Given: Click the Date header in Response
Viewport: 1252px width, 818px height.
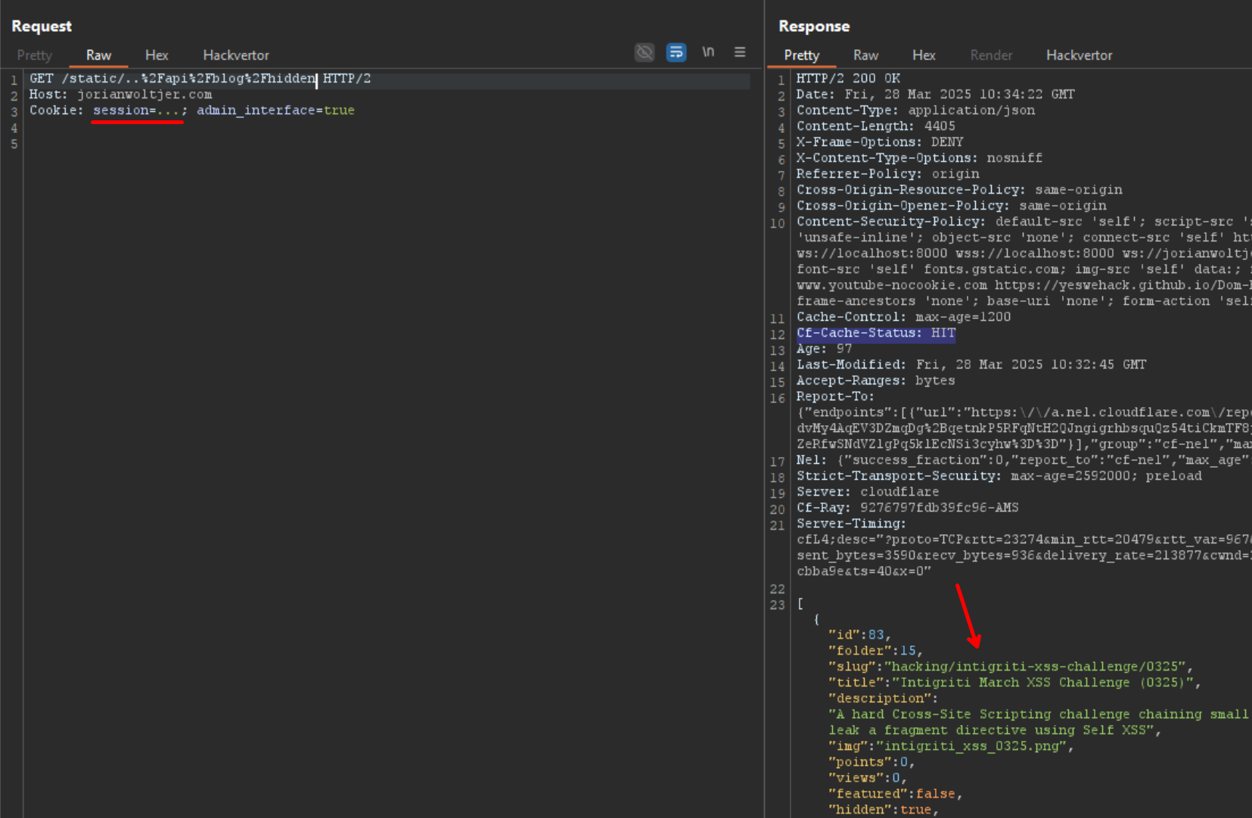Looking at the screenshot, I should (935, 95).
